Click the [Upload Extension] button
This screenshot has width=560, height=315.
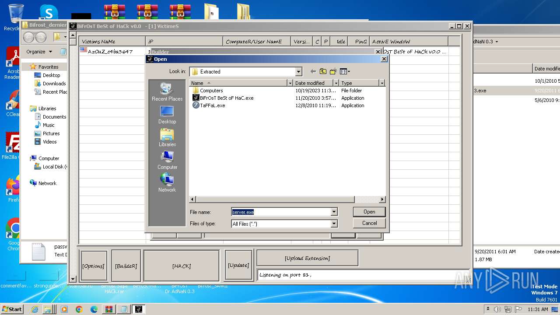click(x=307, y=258)
